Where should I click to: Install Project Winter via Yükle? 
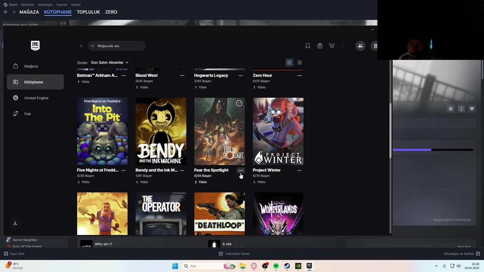(259, 182)
